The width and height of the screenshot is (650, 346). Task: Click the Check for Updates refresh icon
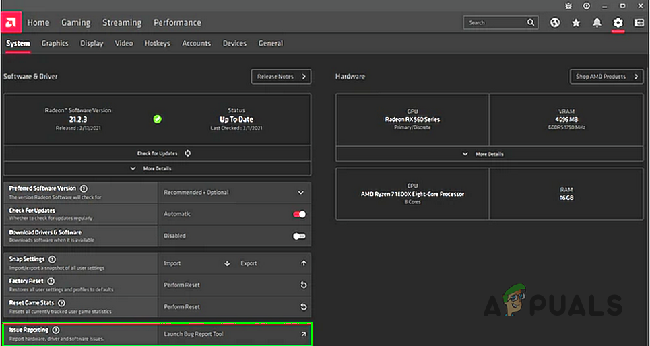click(x=188, y=153)
